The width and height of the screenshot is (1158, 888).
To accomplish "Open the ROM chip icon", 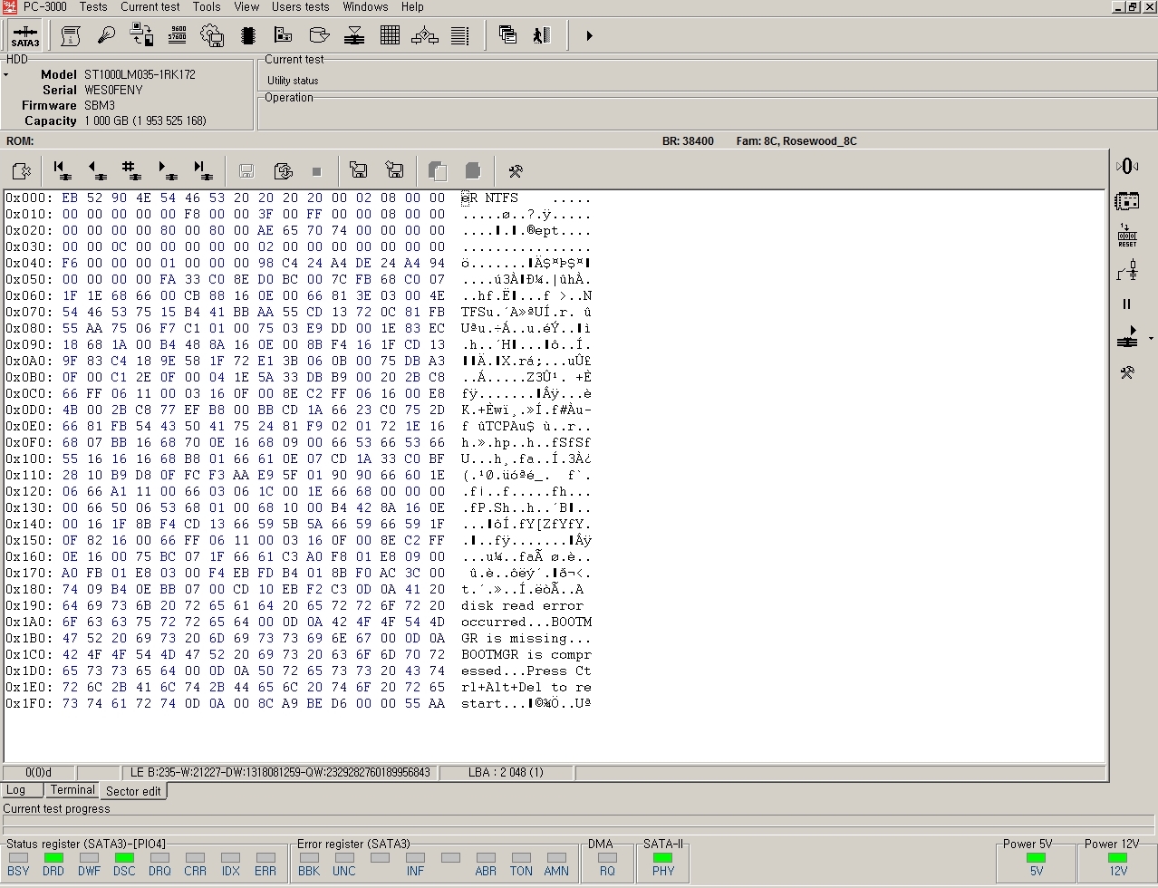I will tap(248, 35).
